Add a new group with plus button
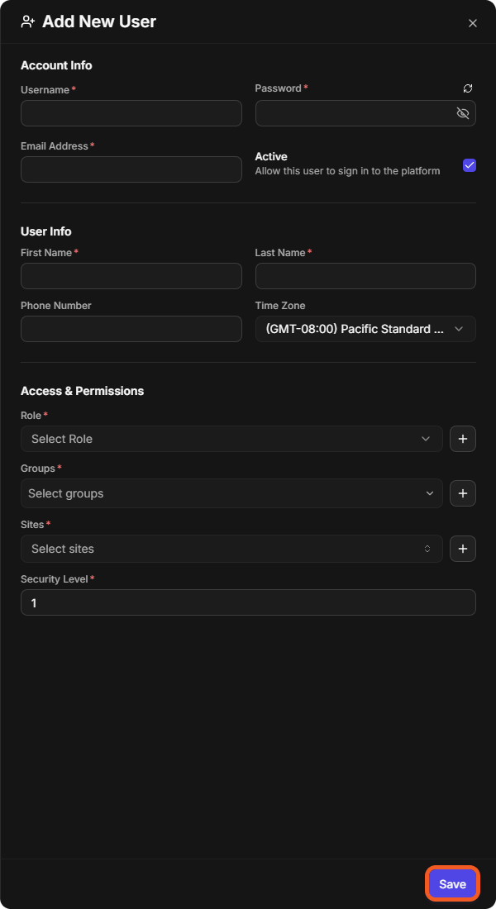The height and width of the screenshot is (909, 496). point(463,493)
